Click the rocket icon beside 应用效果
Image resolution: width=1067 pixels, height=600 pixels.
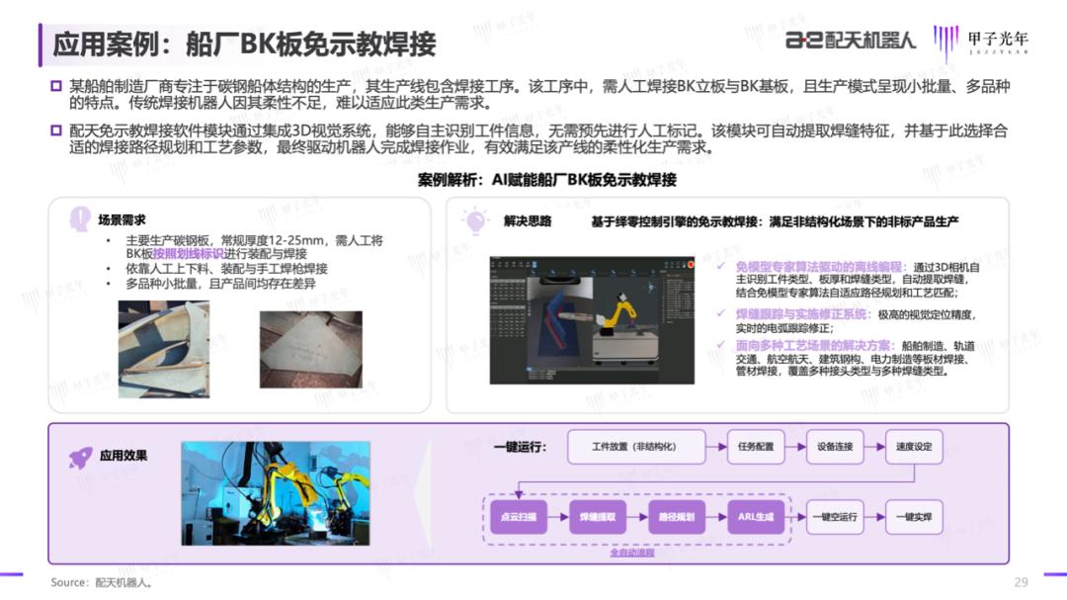click(79, 456)
